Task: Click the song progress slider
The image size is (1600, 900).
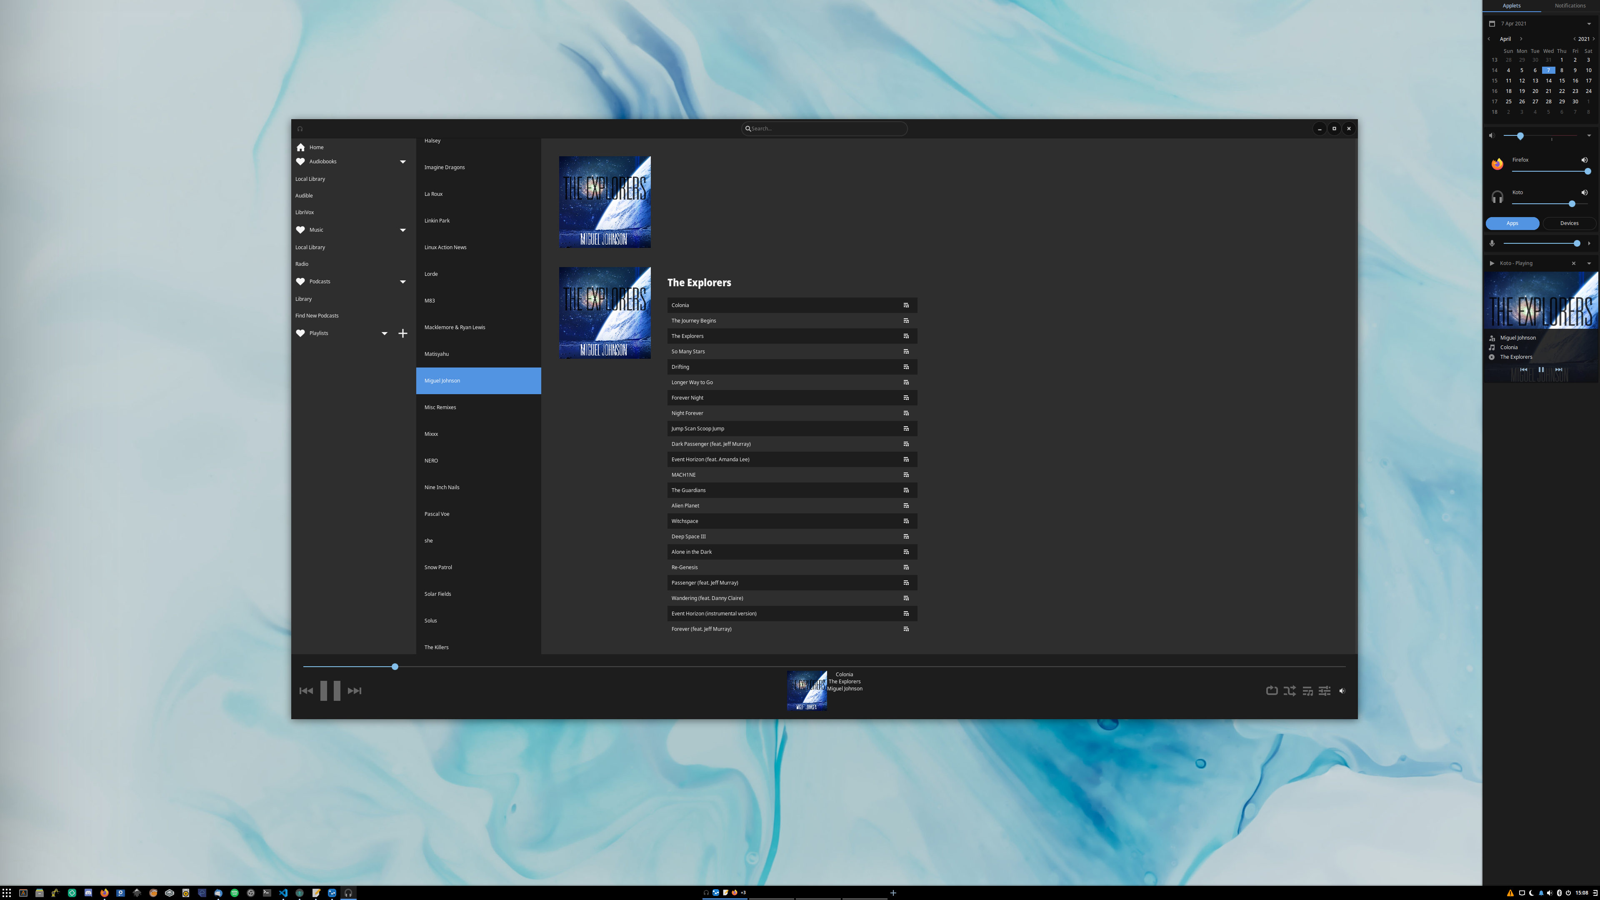Action: 395,667
